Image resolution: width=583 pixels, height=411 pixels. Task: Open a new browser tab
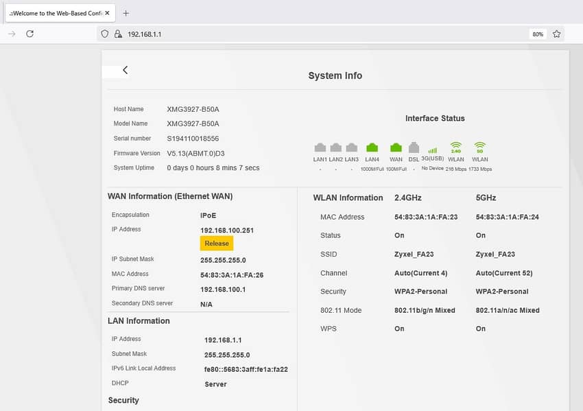pyautogui.click(x=126, y=14)
